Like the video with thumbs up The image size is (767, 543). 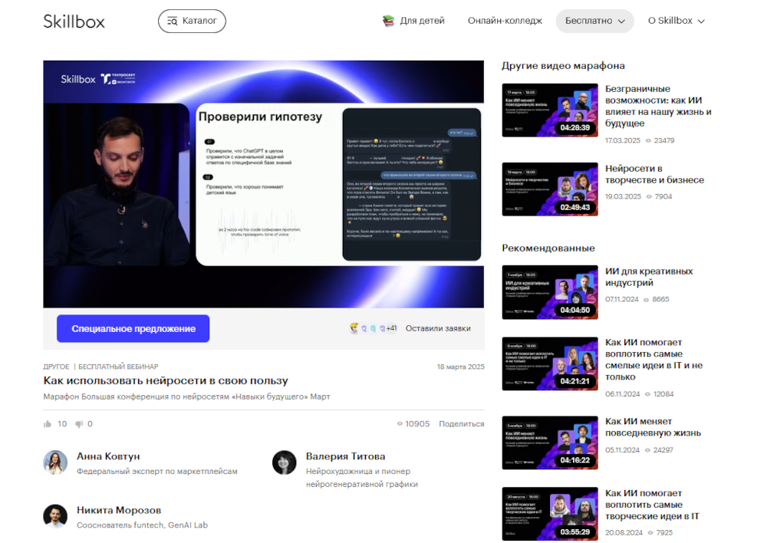pos(48,424)
